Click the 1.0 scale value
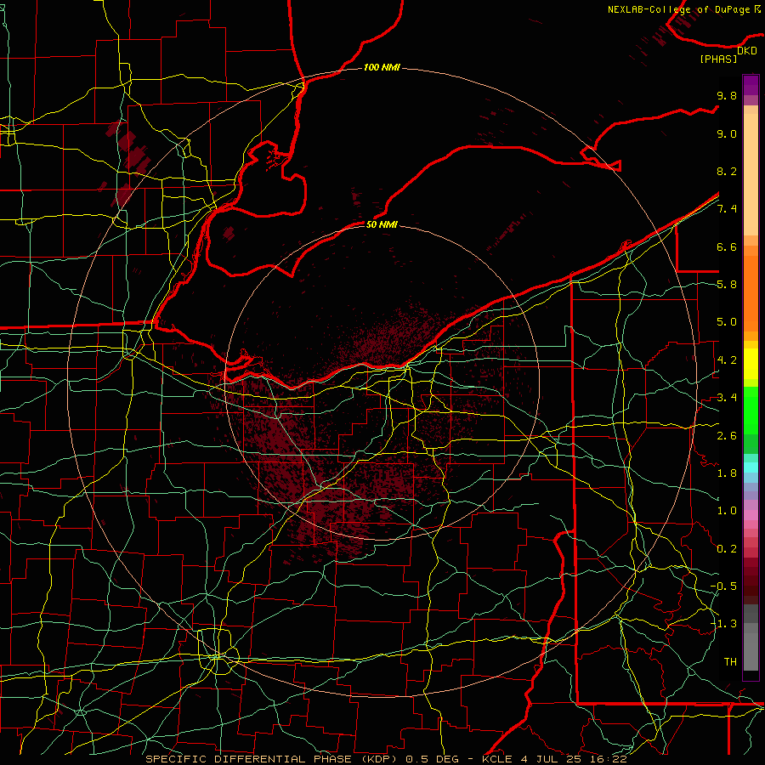The height and width of the screenshot is (765, 765). 727,511
